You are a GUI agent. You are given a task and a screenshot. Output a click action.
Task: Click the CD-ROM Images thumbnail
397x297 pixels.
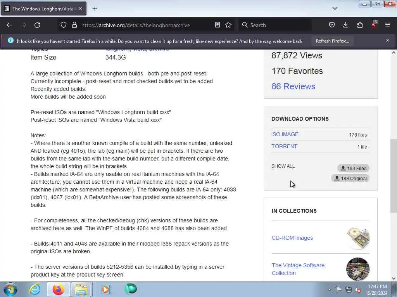click(358, 238)
